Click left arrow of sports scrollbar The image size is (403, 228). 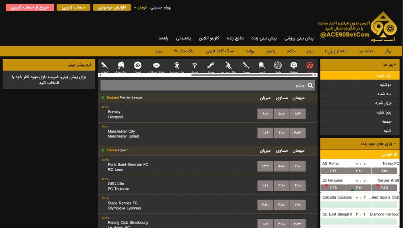pos(100,75)
